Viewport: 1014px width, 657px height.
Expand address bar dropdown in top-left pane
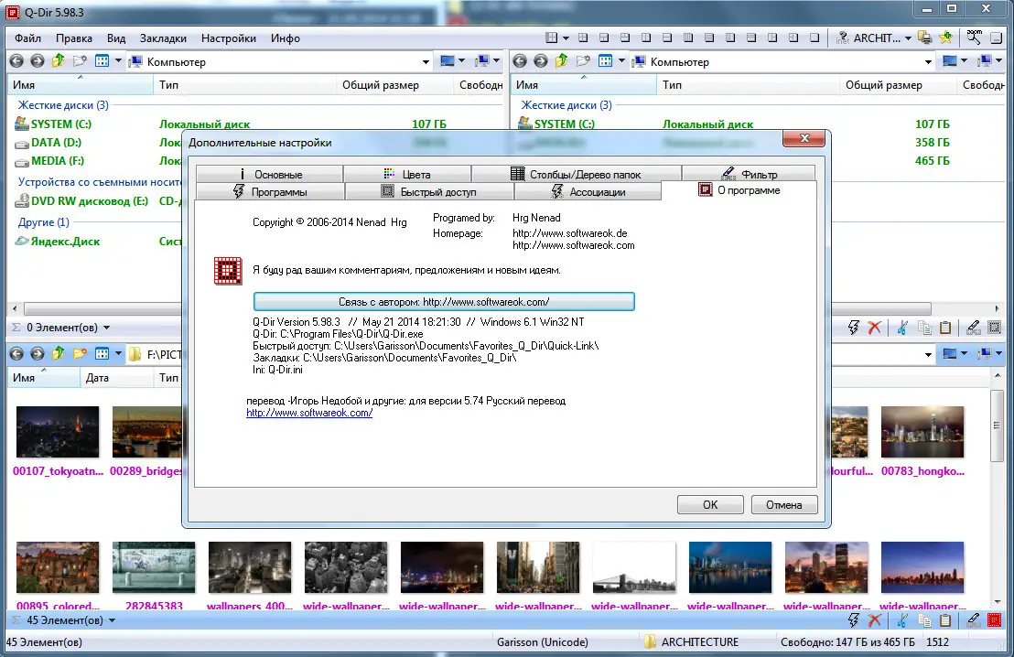[426, 62]
